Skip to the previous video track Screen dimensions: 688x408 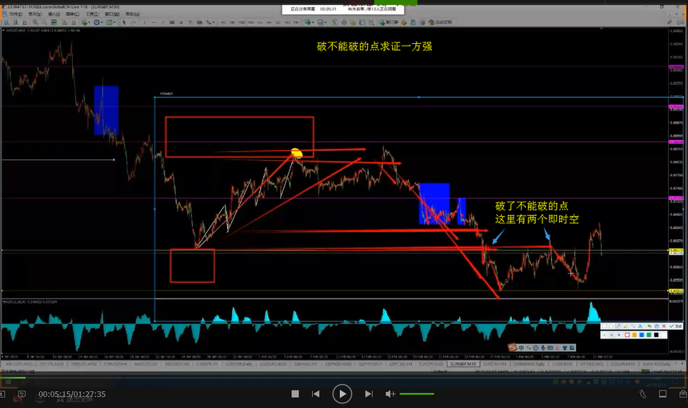click(315, 394)
